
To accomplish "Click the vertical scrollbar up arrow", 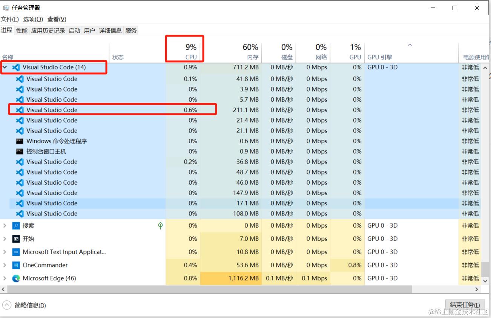I will click(x=485, y=68).
